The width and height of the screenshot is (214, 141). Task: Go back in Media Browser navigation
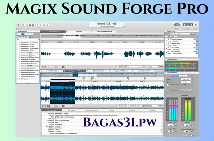tap(17, 34)
